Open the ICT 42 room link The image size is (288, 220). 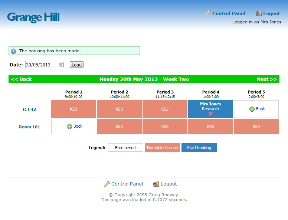tap(29, 109)
